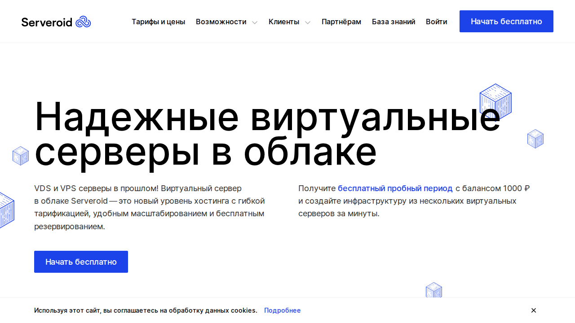Click the Начать бесплатно button below description
This screenshot has width=575, height=323.
coord(81,262)
